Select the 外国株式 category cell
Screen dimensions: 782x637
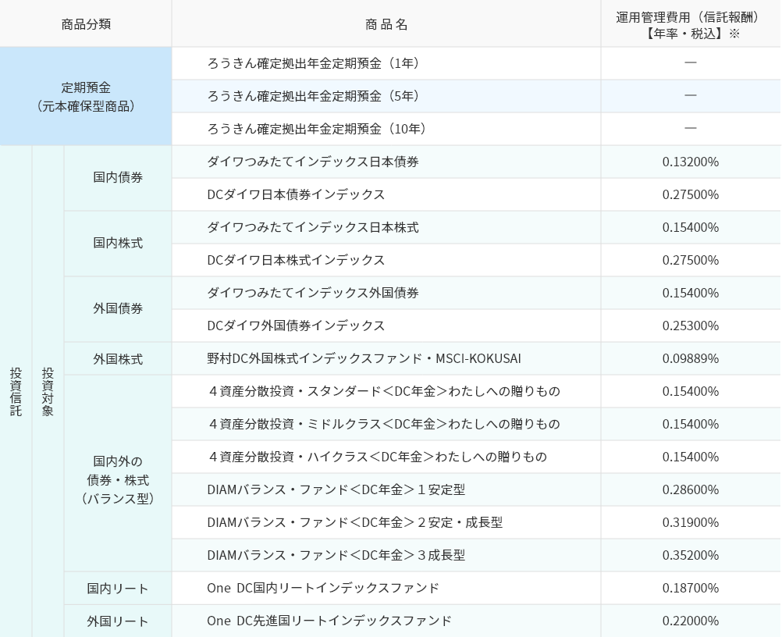coord(117,358)
